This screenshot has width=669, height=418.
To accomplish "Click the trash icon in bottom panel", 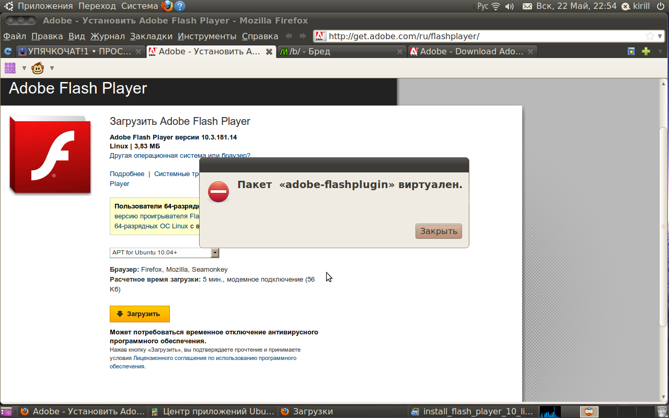I will 662,412.
